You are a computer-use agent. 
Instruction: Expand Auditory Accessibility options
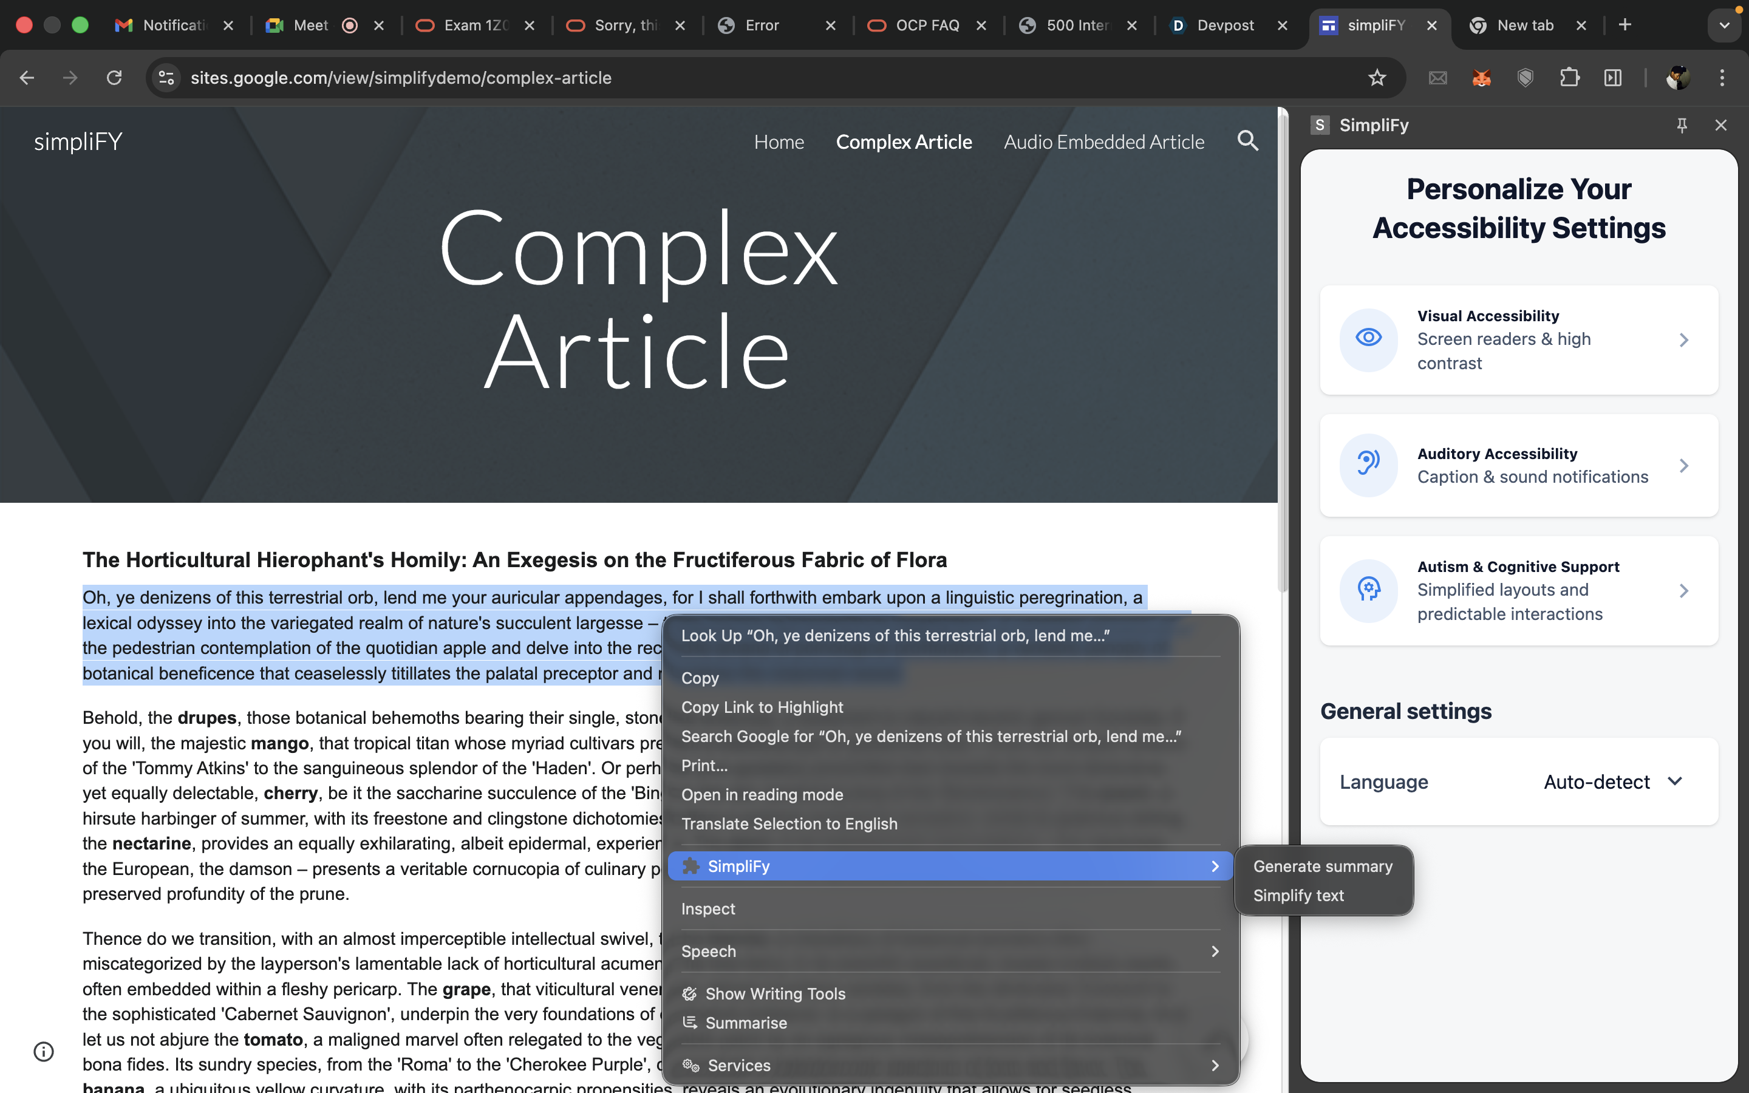pyautogui.click(x=1518, y=466)
